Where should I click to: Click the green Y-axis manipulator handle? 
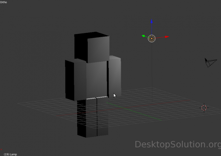click(x=143, y=36)
